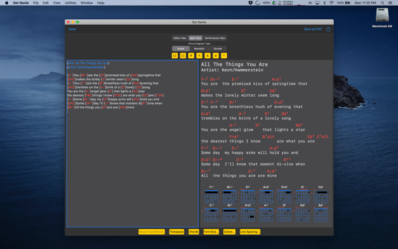Switch to Performance View
The image size is (398, 249).
pos(215,38)
